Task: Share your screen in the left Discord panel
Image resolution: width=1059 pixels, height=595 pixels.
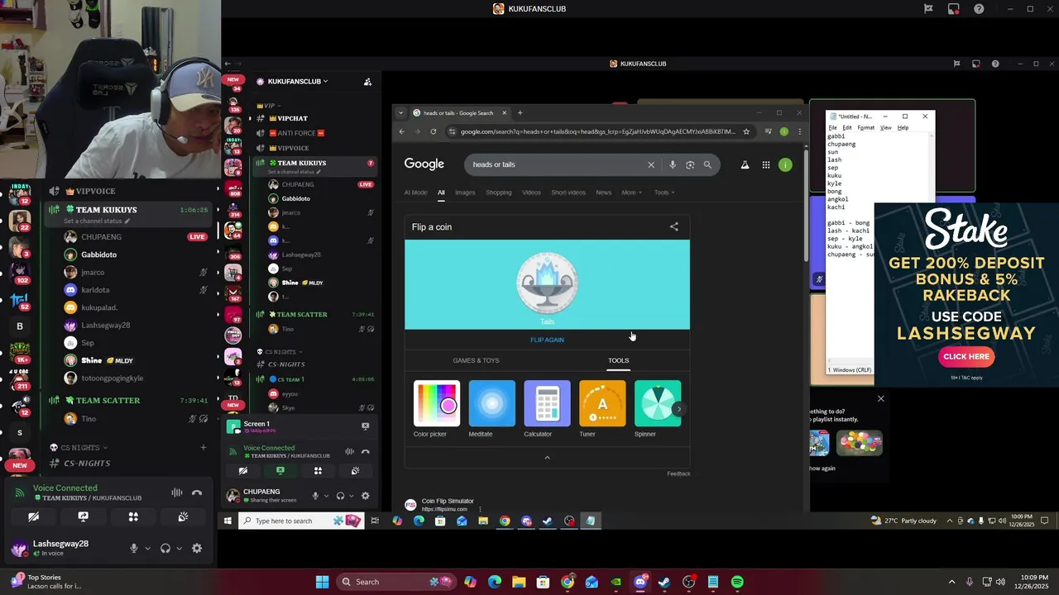Action: (x=83, y=516)
